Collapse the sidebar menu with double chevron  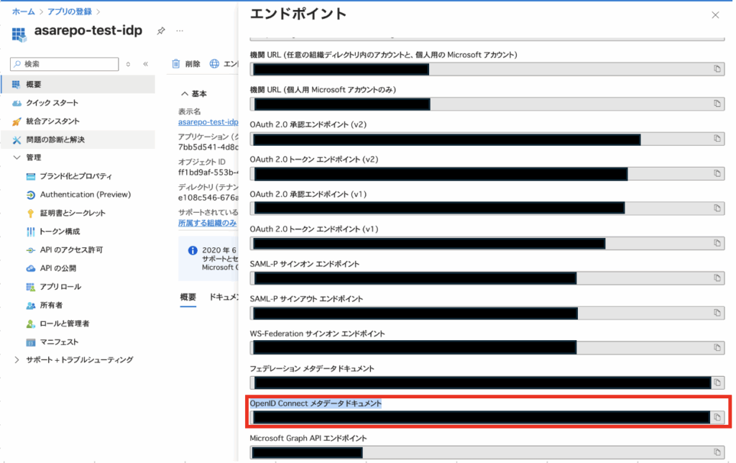[146, 64]
